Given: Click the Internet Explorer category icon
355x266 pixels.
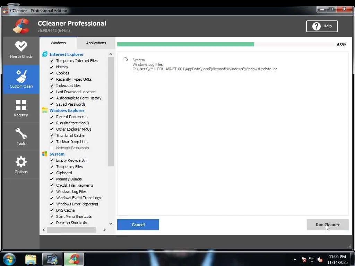Looking at the screenshot, I should (x=45, y=54).
